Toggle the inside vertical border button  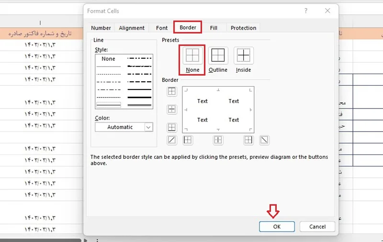click(x=218, y=140)
